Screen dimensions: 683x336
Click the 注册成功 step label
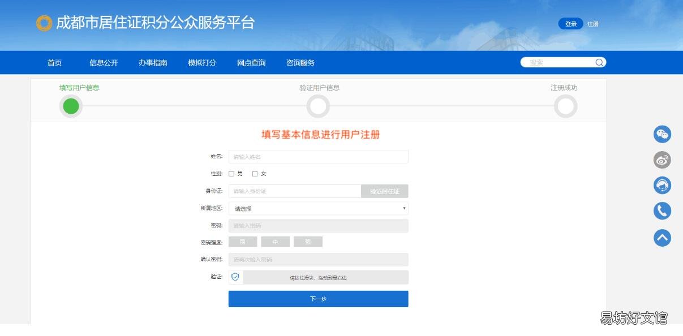tap(564, 88)
